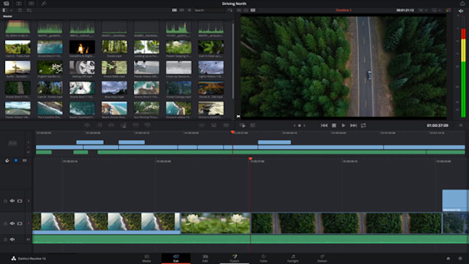The image size is (469, 264).
Task: Click the Close Up edit icon
Action: tap(123, 125)
